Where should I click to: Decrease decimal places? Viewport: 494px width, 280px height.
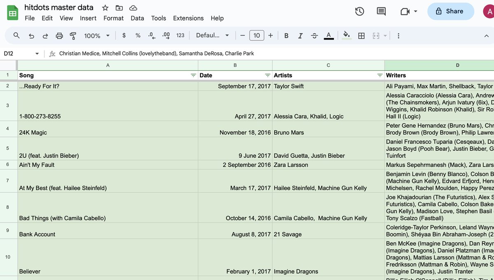[152, 36]
